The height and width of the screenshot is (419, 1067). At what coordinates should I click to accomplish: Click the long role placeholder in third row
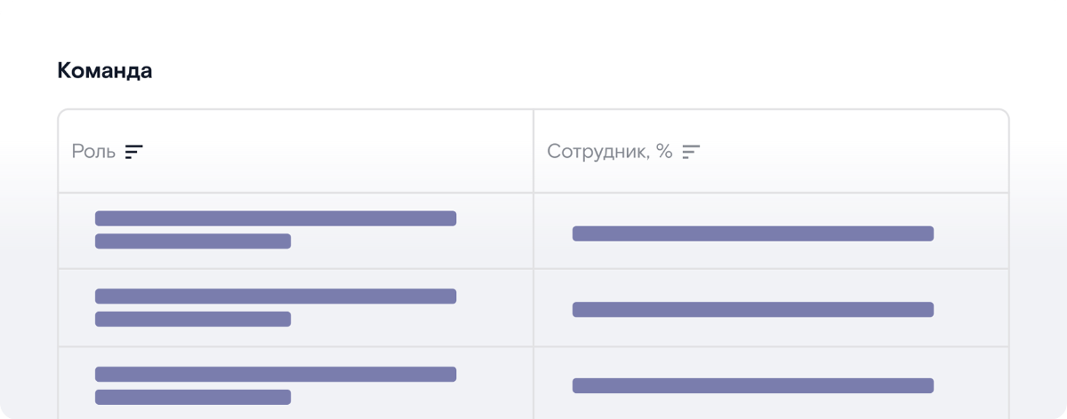pyautogui.click(x=276, y=374)
